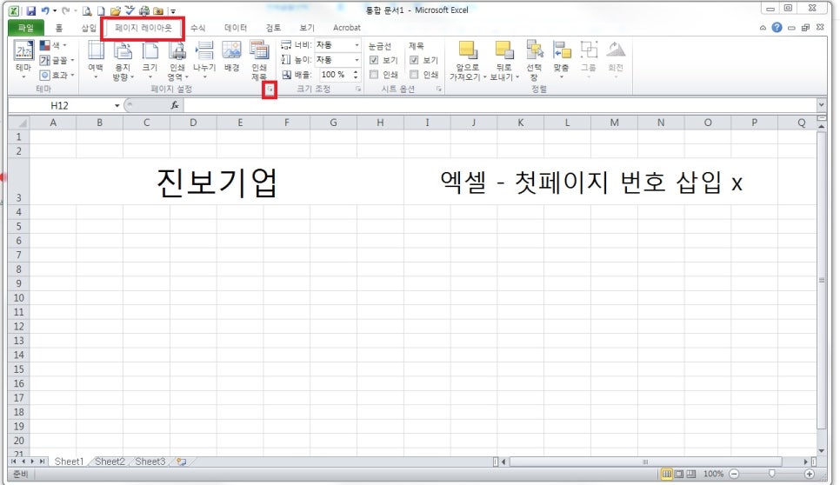Switch to the 데이터 (Data) tab
This screenshot has height=485, width=840.
click(235, 28)
